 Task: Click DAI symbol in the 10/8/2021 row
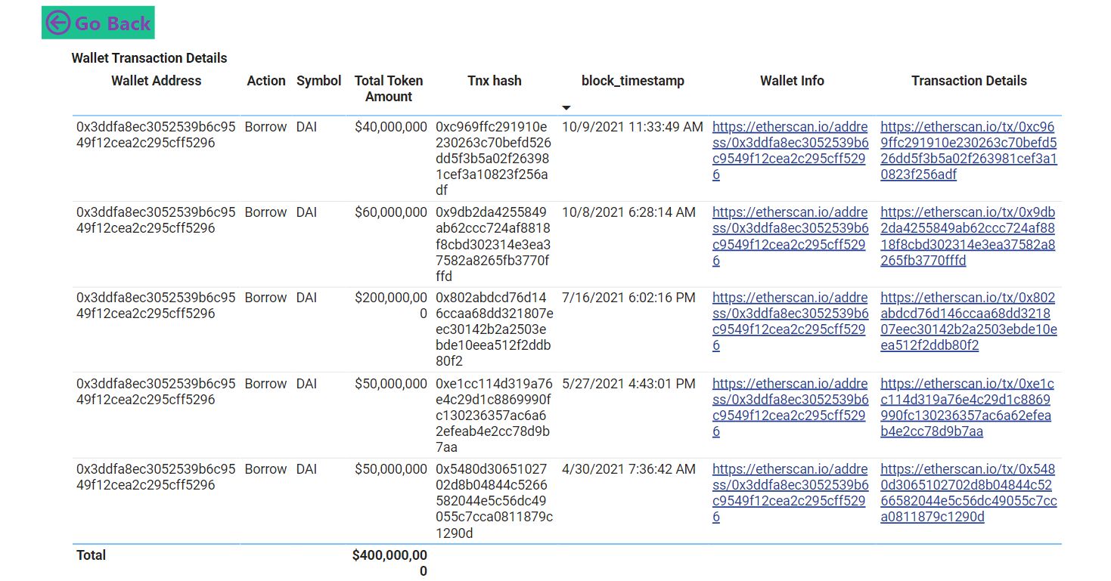click(306, 212)
